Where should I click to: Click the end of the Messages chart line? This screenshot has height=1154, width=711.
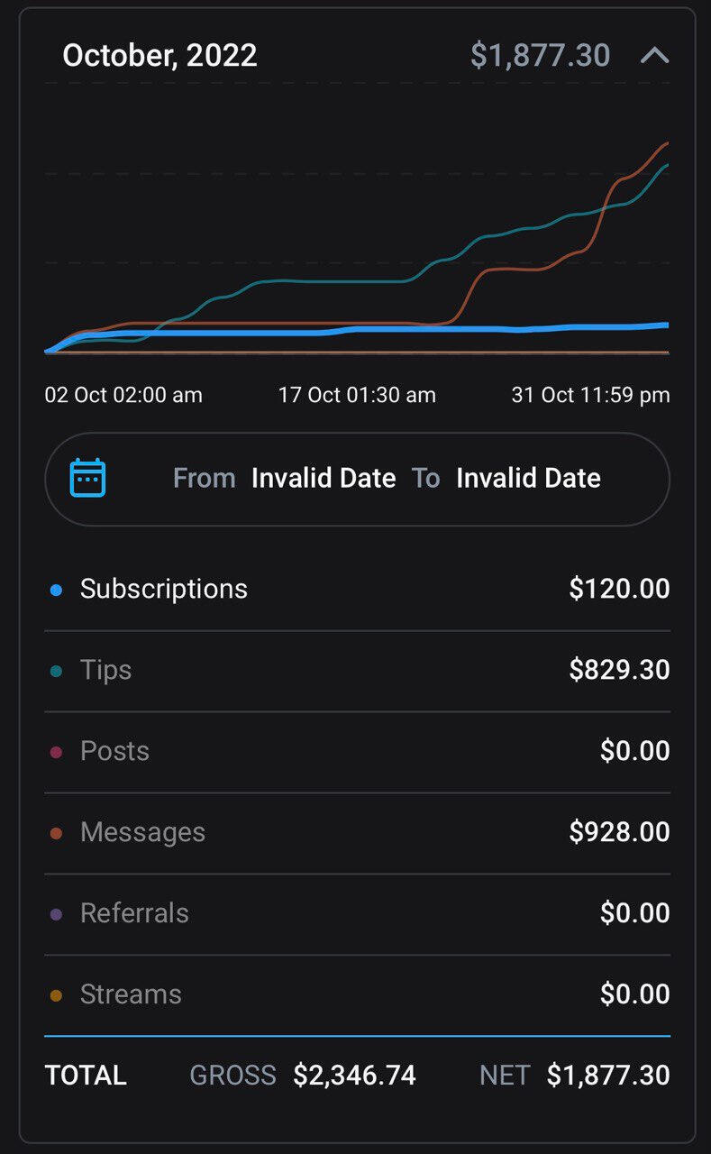pos(666,144)
